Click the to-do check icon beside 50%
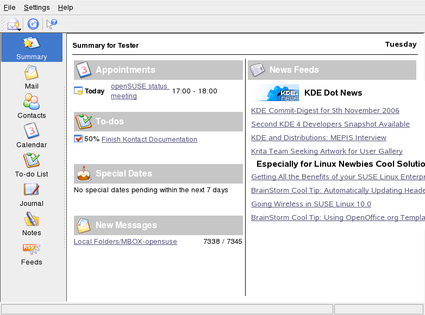Viewport: 425px width, 315px height. click(x=78, y=138)
